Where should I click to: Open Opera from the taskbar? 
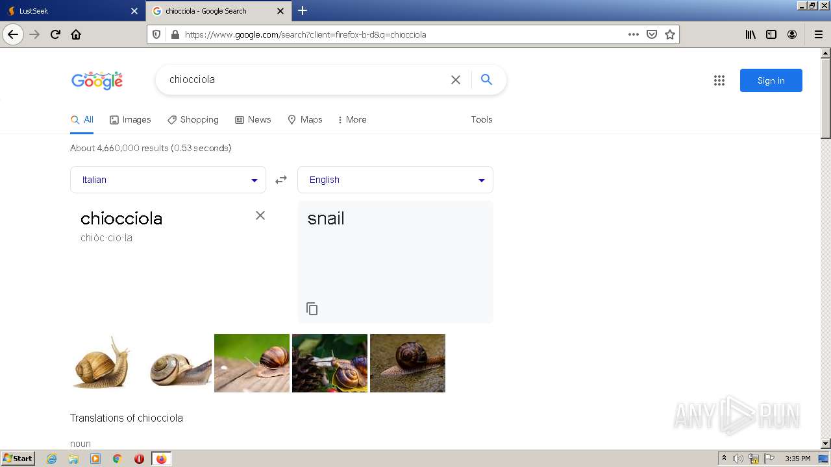pyautogui.click(x=139, y=459)
